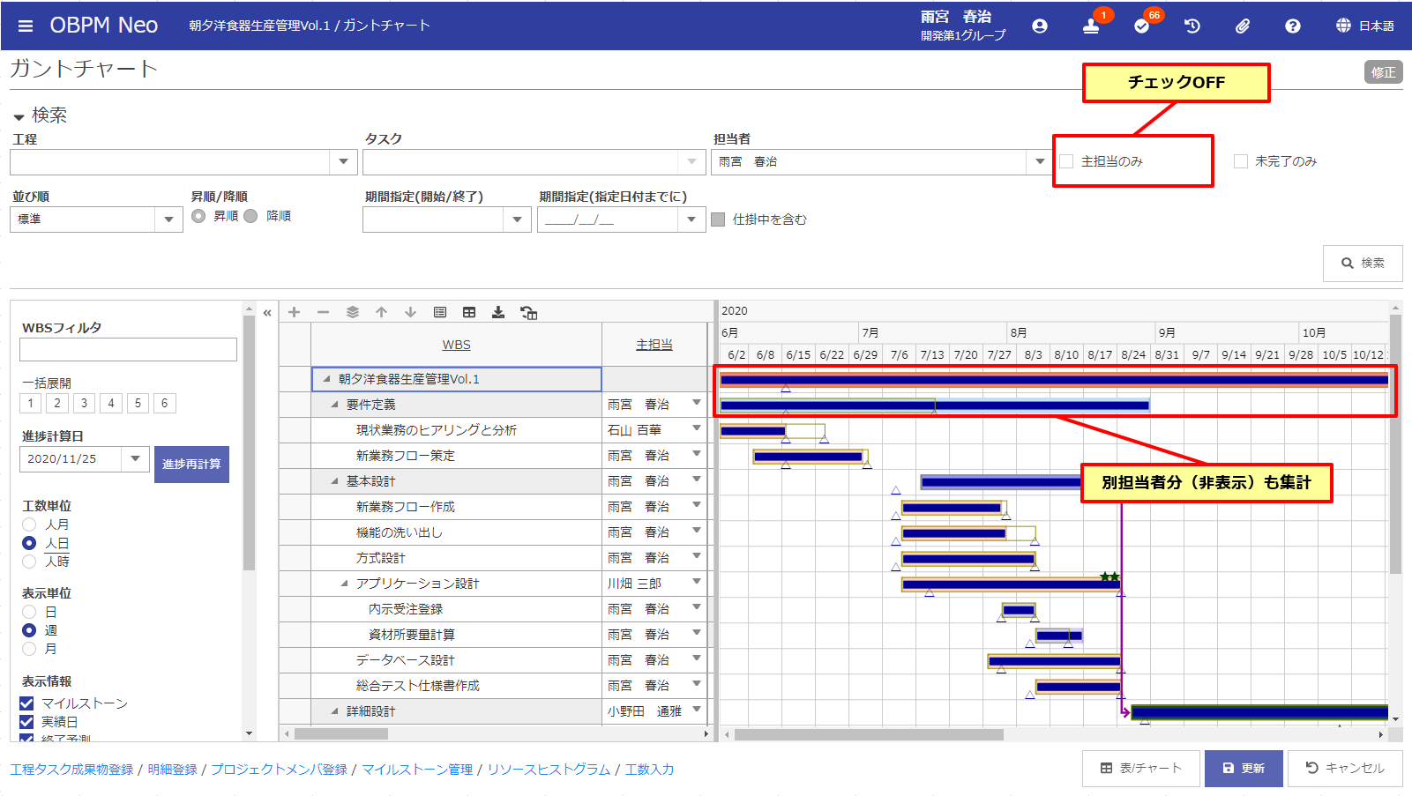Image resolution: width=1412 pixels, height=796 pixels.
Task: Open the approval stamp notifications
Action: tap(1091, 26)
